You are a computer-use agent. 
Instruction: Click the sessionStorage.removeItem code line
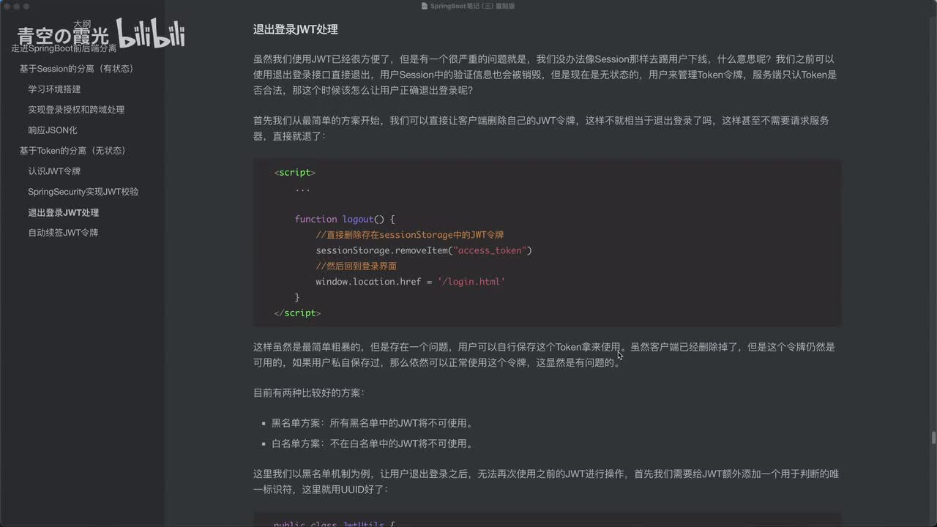tap(424, 250)
